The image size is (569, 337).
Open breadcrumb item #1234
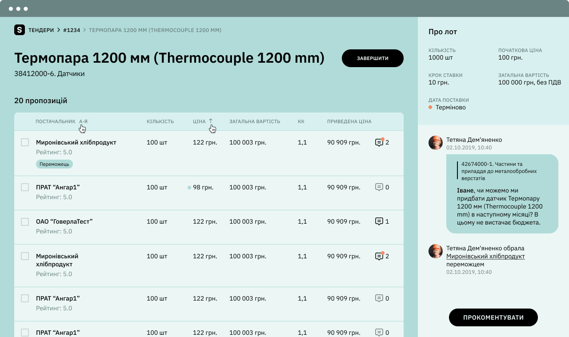(72, 30)
